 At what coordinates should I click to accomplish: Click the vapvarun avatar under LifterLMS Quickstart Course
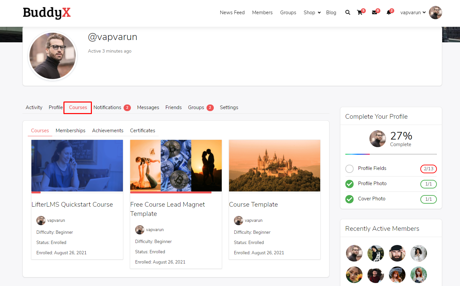click(x=41, y=220)
